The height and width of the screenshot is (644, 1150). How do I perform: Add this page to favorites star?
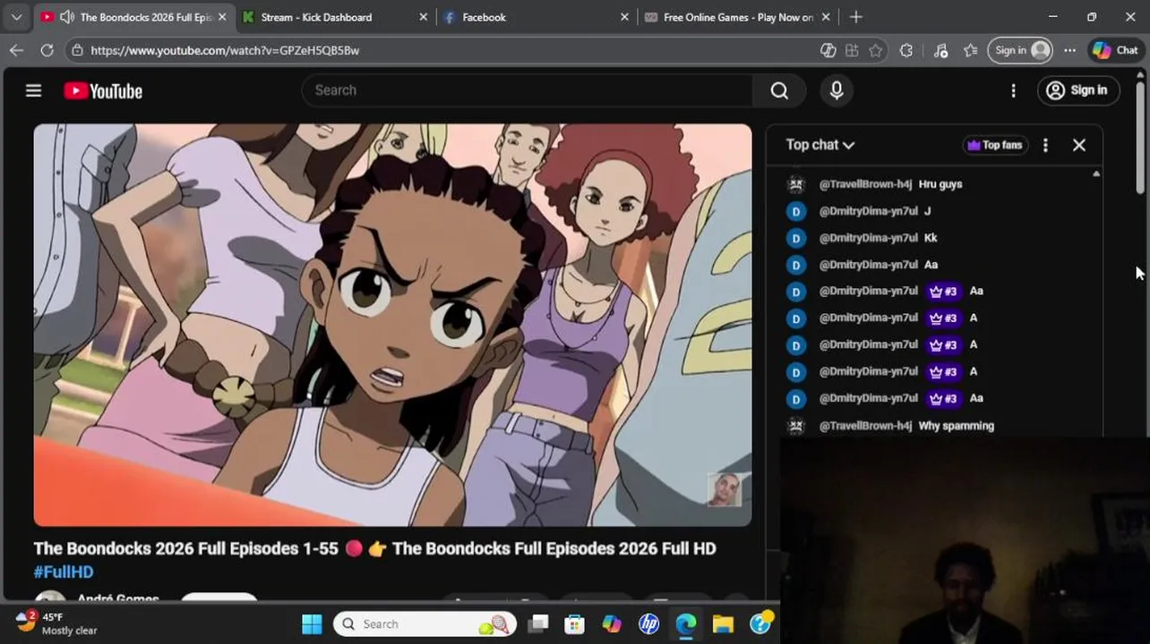(x=876, y=50)
